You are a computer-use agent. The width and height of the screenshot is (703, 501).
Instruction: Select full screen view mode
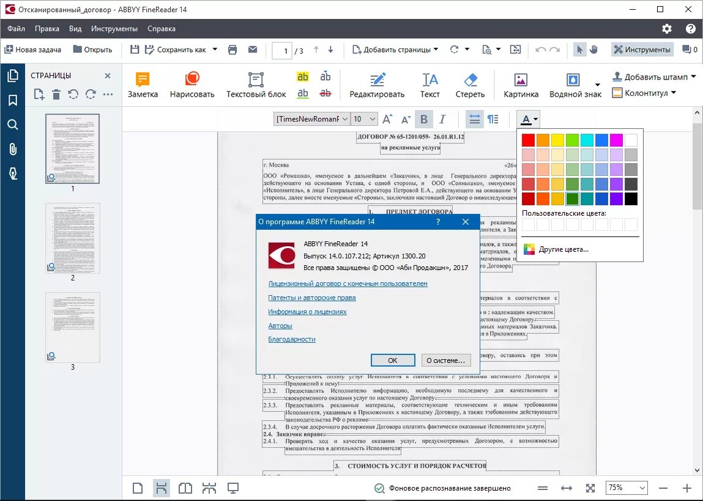pyautogui.click(x=232, y=488)
